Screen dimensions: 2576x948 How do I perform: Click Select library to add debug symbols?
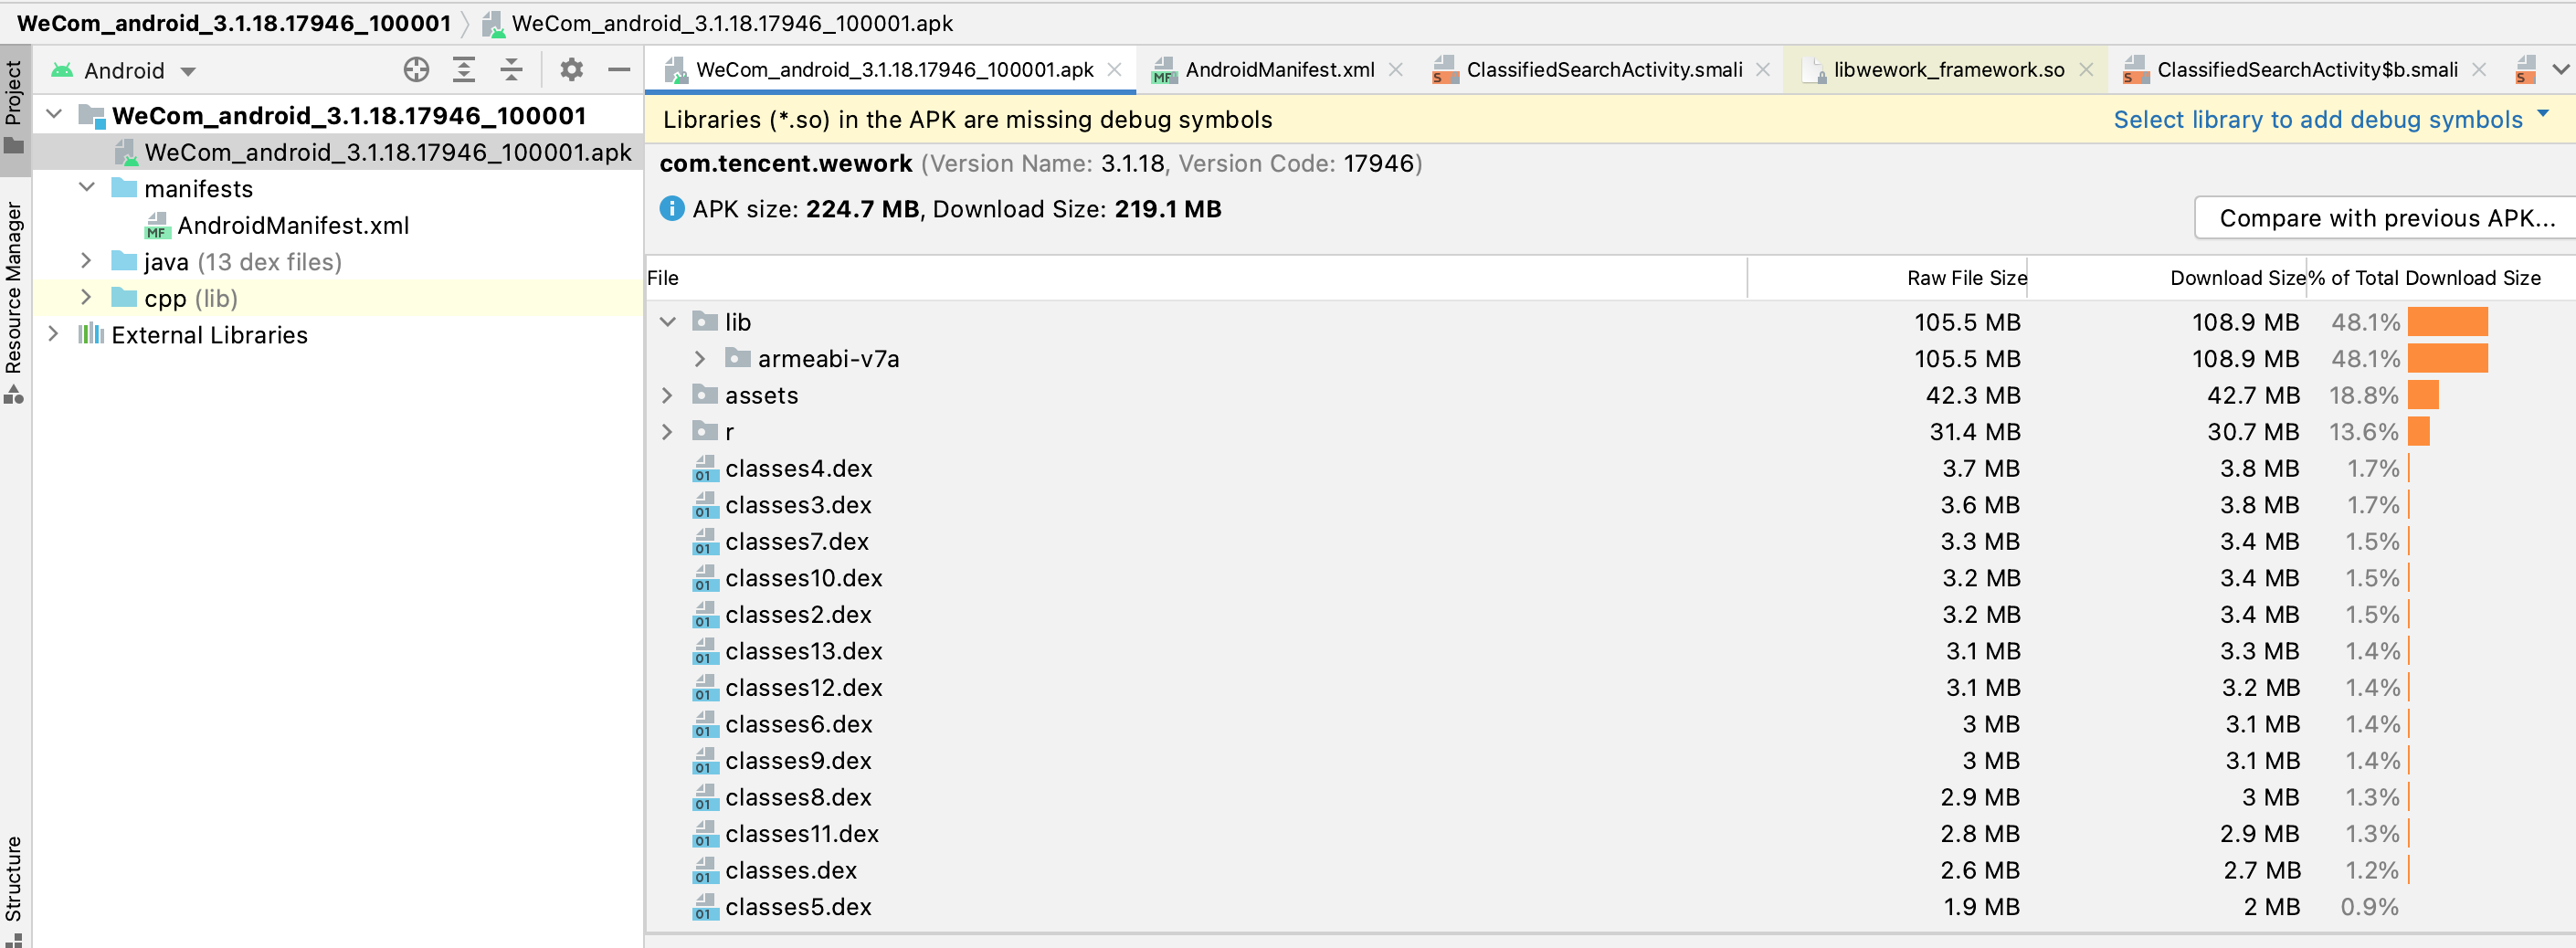(2317, 120)
